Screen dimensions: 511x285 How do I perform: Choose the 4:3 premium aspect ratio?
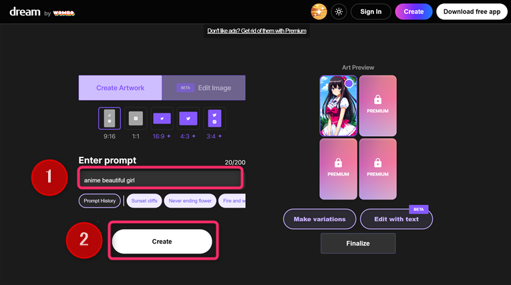(188, 118)
